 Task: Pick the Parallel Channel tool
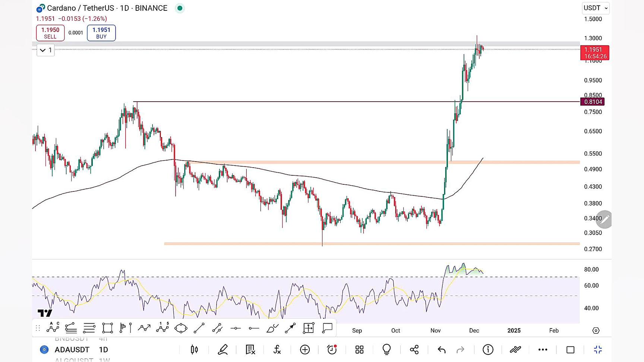(217, 328)
